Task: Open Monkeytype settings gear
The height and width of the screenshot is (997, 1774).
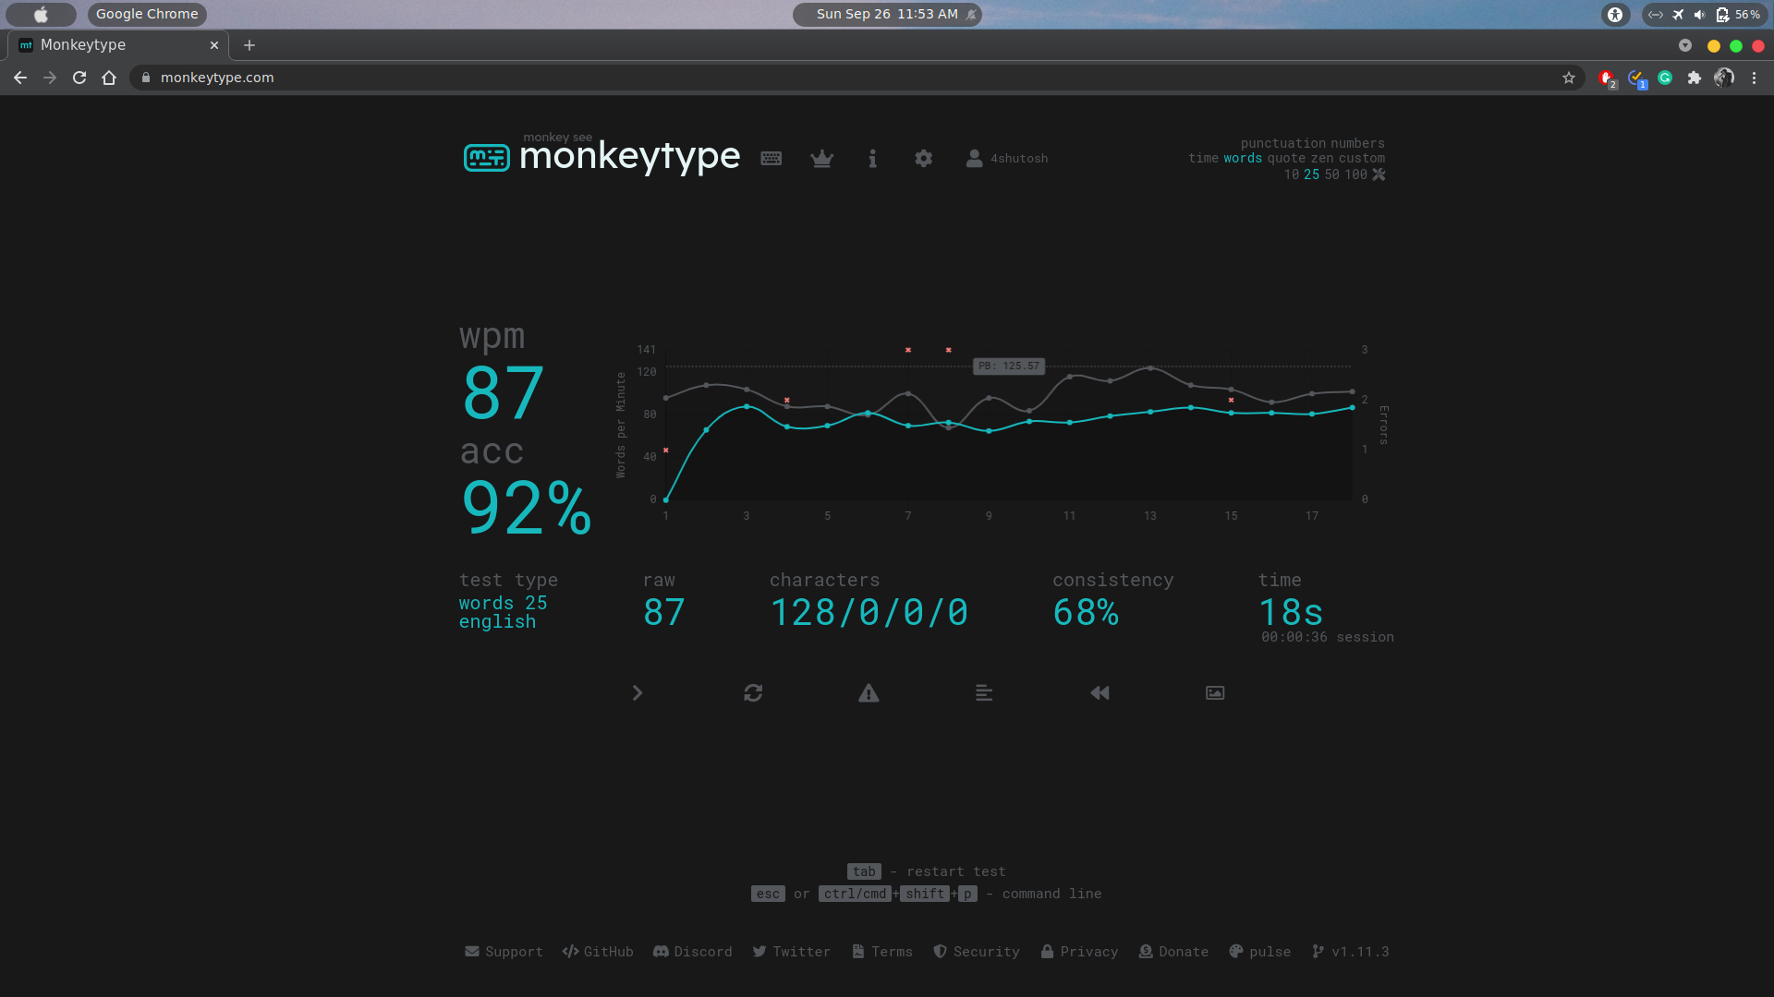Action: coord(924,159)
